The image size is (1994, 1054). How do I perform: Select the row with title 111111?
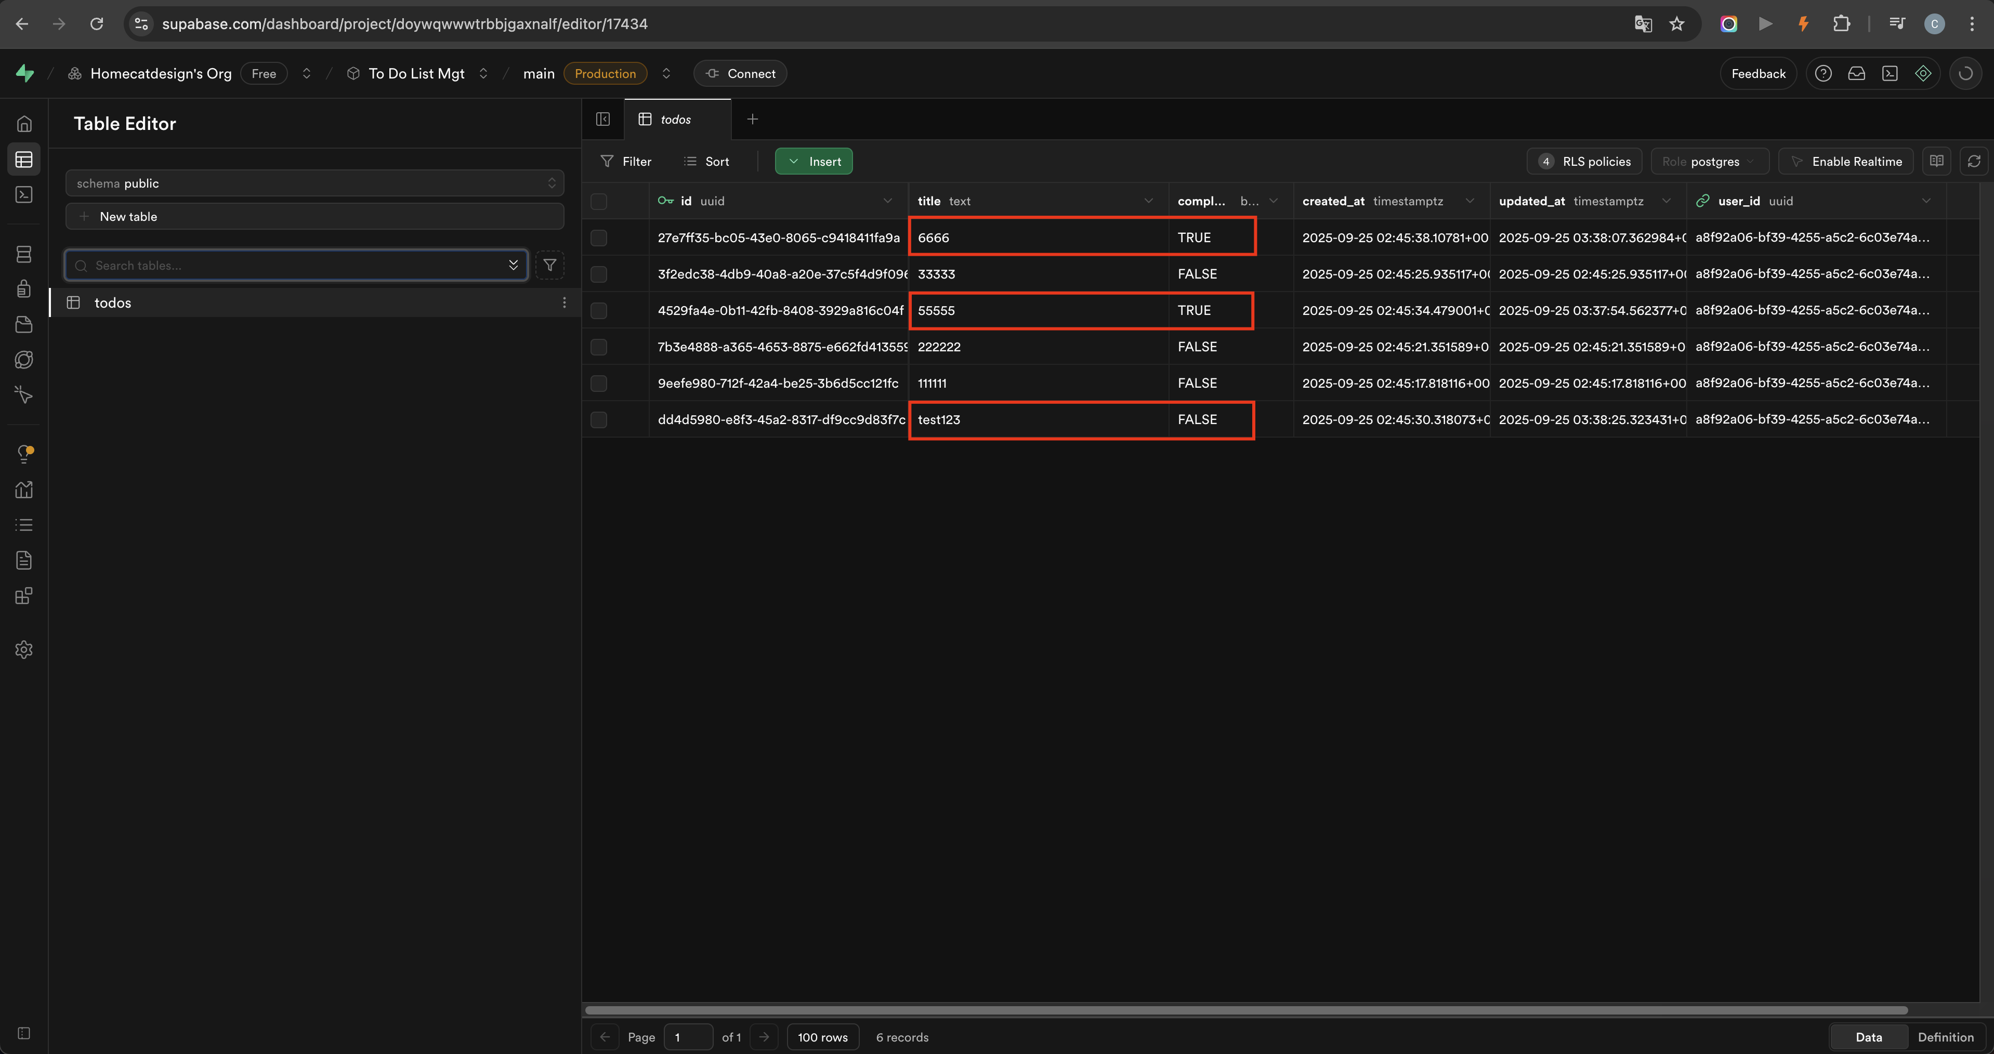tap(598, 383)
